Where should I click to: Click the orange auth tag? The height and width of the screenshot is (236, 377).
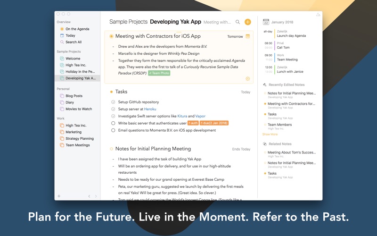tap(193, 123)
